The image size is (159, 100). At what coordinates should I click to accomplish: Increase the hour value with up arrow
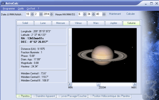tap(85, 13)
